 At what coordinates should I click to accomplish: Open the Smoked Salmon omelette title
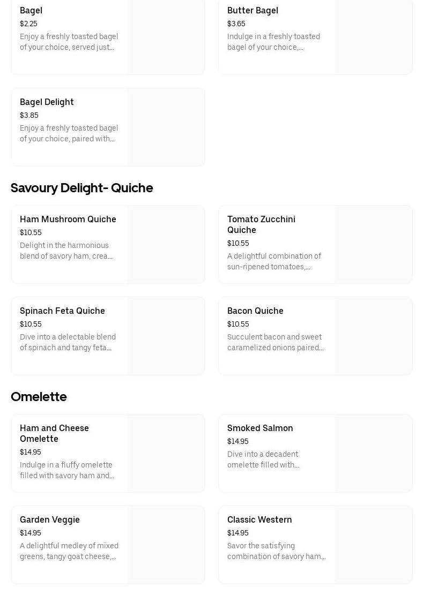click(260, 428)
